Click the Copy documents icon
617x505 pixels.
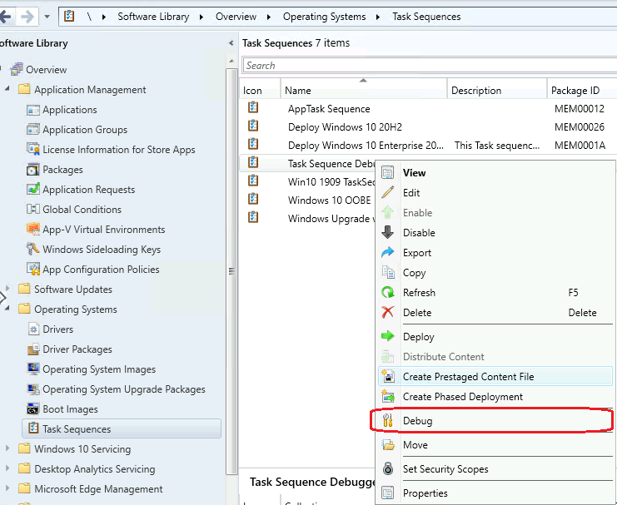point(387,272)
